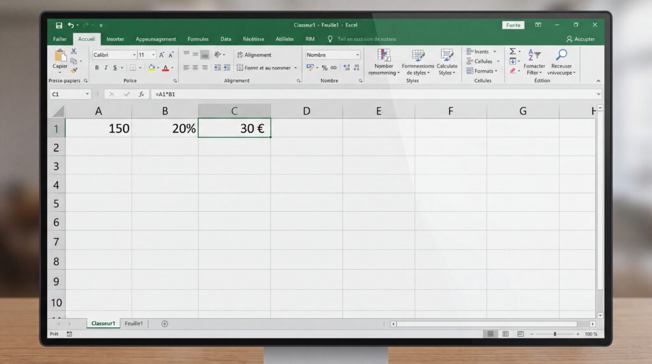The height and width of the screenshot is (364, 652).
Task: Increase font size with the larger A icon
Action: [162, 55]
